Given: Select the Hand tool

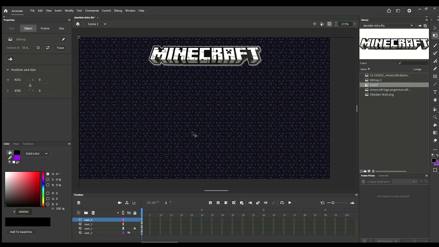Looking at the screenshot, I should click(435, 100).
